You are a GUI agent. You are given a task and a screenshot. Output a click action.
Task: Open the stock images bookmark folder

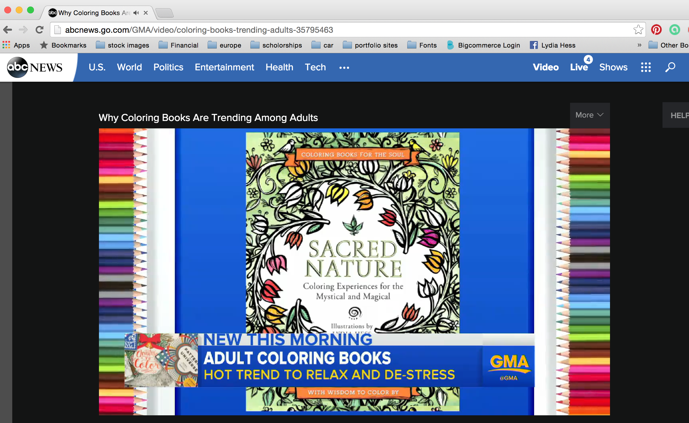(122, 45)
